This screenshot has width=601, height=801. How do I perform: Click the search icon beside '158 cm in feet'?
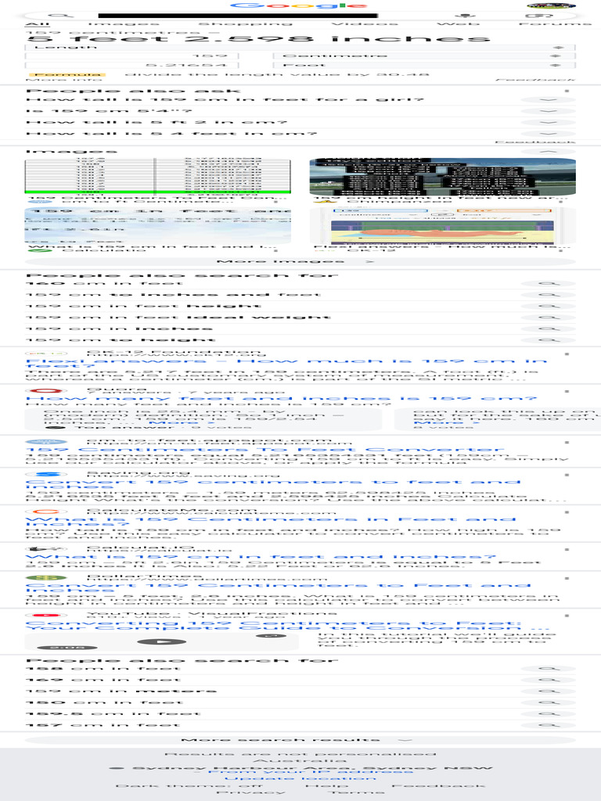click(549, 668)
